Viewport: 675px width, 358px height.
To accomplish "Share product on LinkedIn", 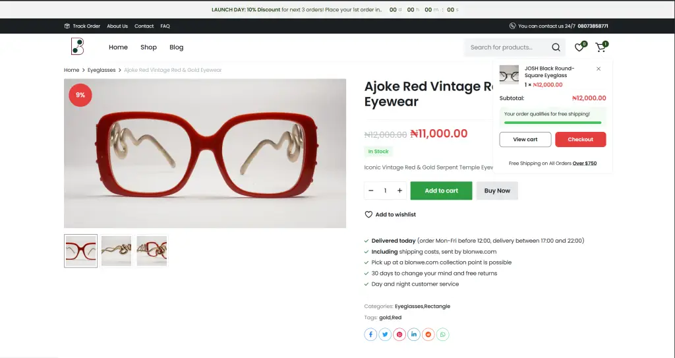I will pyautogui.click(x=414, y=335).
